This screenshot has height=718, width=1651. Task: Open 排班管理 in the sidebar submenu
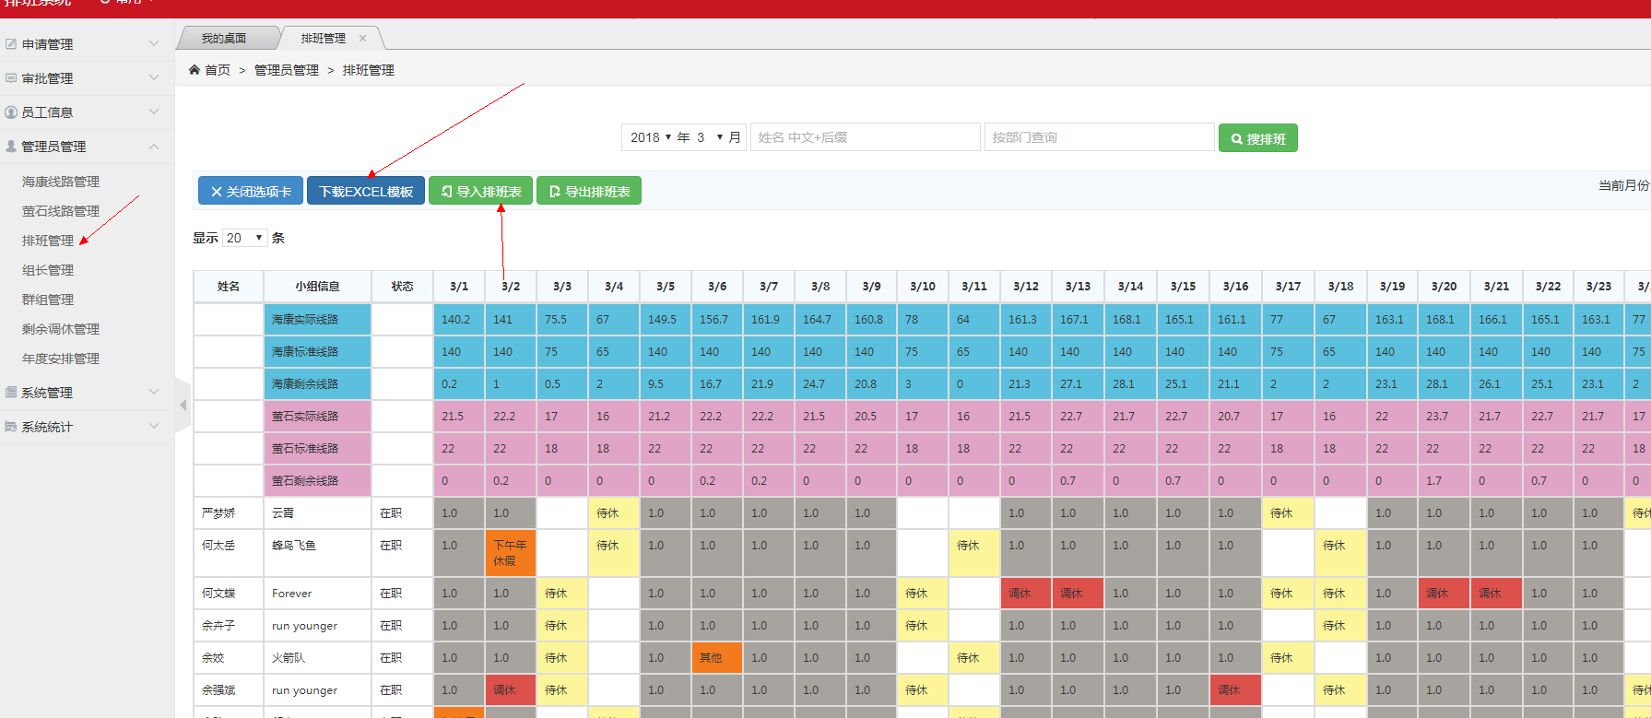(48, 241)
